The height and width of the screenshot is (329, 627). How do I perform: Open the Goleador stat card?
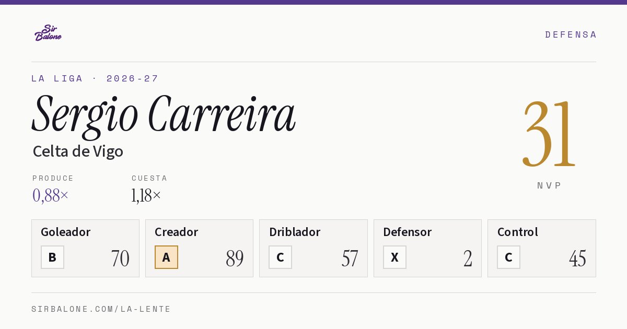pyautogui.click(x=85, y=248)
